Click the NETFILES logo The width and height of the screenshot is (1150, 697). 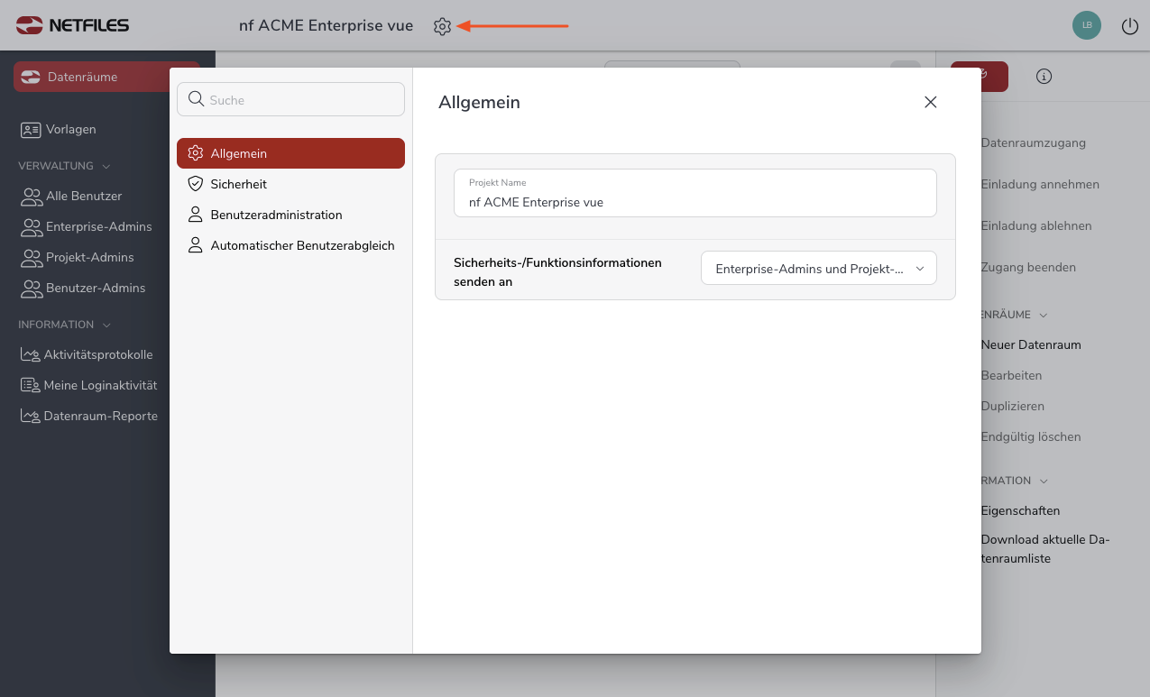click(73, 25)
